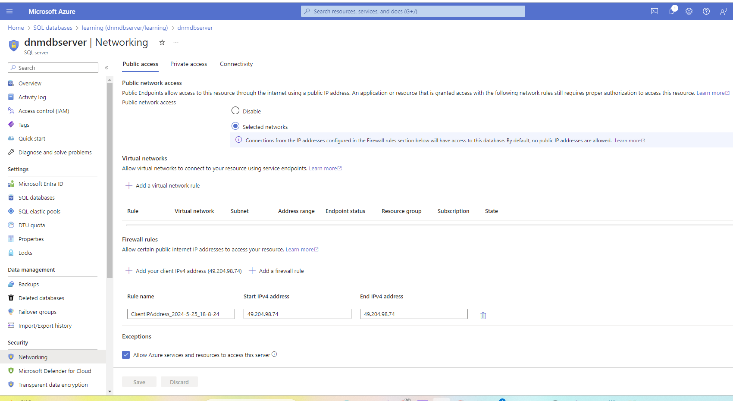This screenshot has width=733, height=401.
Task: Open Cloud Shell icon
Action: pos(655,11)
